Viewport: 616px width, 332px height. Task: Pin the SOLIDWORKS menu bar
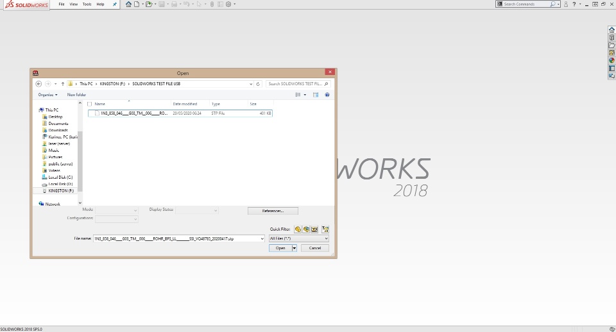[115, 4]
